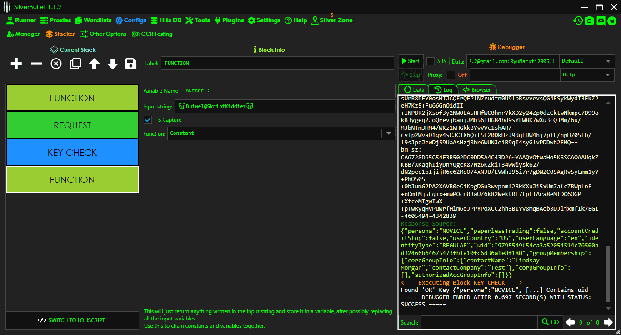Move selected block down with arrow icon

pos(113,64)
